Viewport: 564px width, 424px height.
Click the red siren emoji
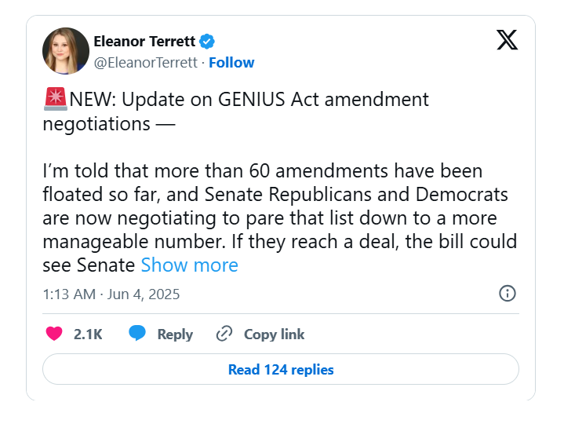click(56, 99)
